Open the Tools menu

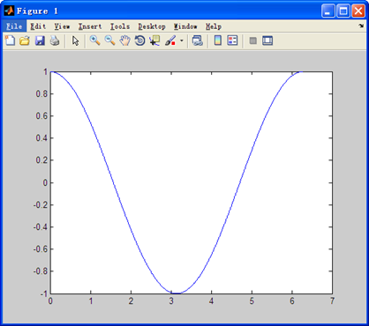[x=120, y=26]
